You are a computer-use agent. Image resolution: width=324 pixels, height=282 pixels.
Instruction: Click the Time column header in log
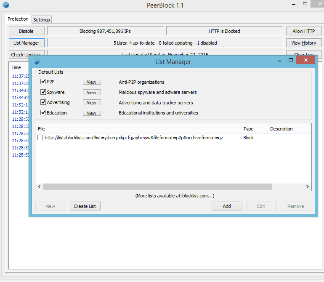[16, 67]
